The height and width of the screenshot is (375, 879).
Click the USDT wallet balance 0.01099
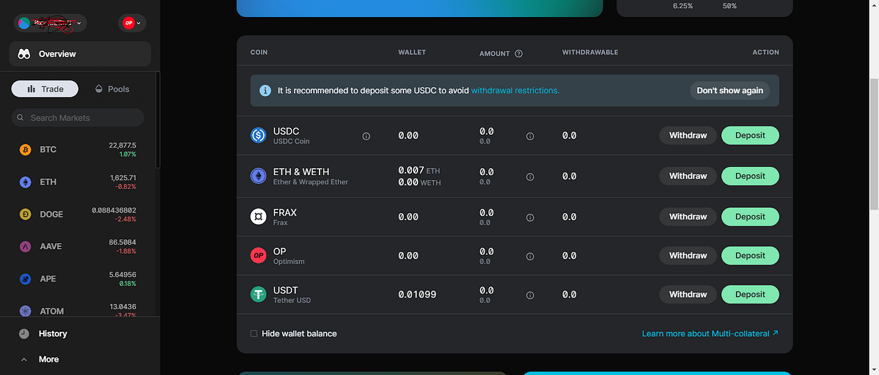(418, 295)
